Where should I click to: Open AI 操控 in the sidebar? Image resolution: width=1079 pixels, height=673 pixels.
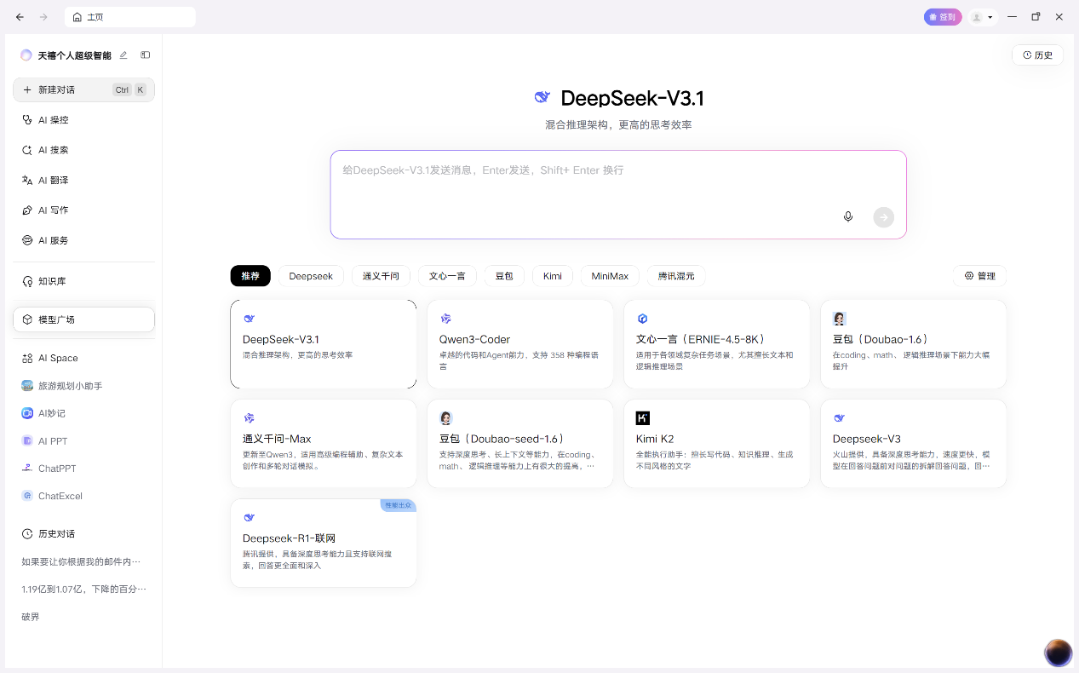coord(83,120)
